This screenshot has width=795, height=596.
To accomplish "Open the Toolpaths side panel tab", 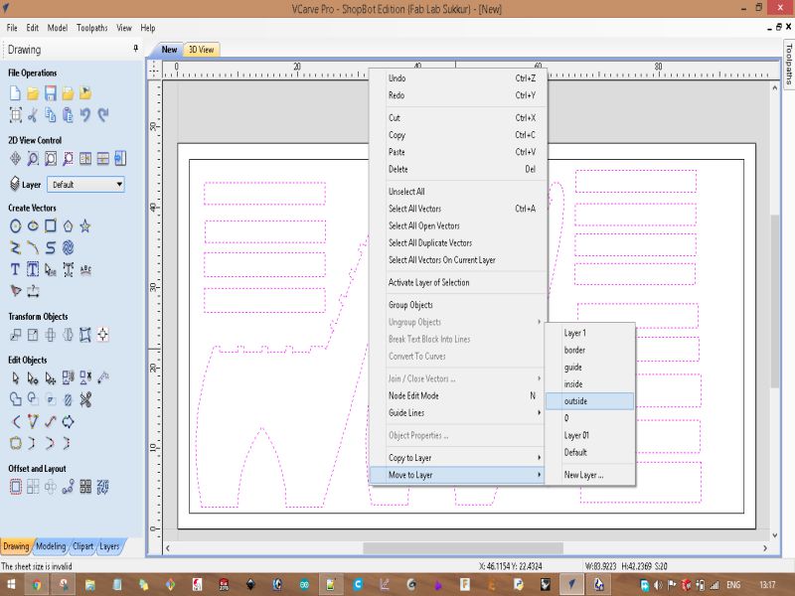I will point(789,65).
